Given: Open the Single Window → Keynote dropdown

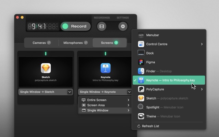Looking at the screenshot, I should tap(105, 92).
